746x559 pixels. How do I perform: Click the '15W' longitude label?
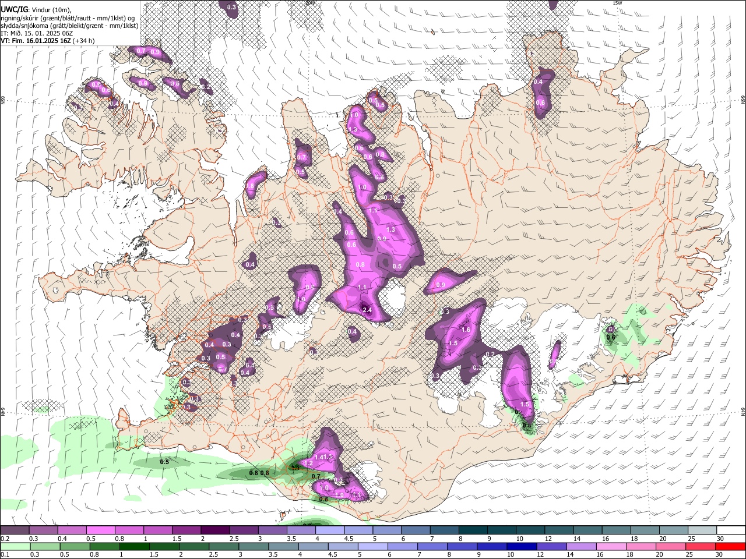(617, 3)
